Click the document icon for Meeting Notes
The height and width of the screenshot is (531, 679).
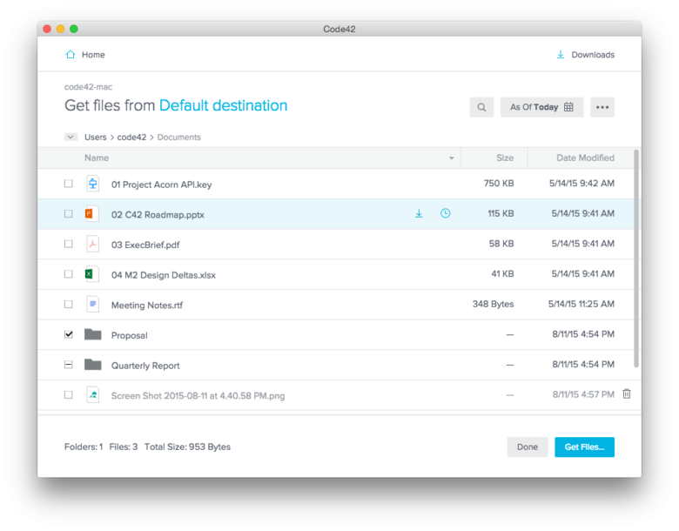point(92,304)
